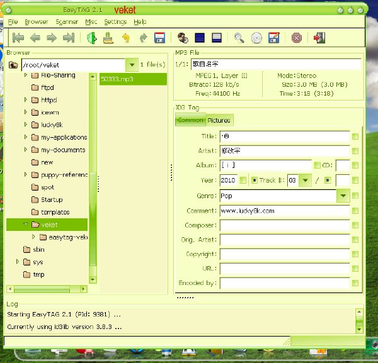378x363 pixels.
Task: Click the Log panel scrollbar
Action: [x=359, y=321]
